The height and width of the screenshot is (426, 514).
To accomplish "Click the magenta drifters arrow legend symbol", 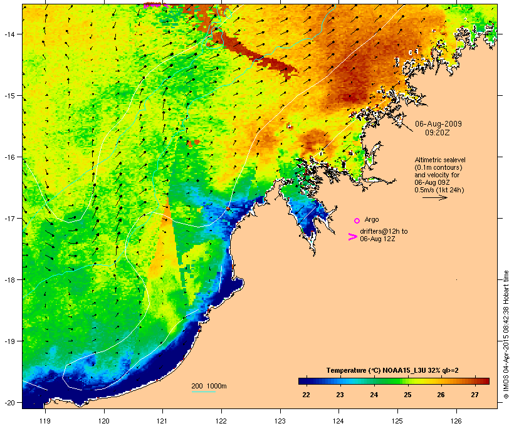I will pyautogui.click(x=352, y=237).
